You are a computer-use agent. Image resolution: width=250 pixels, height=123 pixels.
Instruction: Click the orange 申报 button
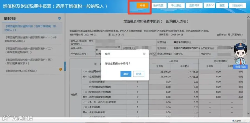tap(142, 6)
